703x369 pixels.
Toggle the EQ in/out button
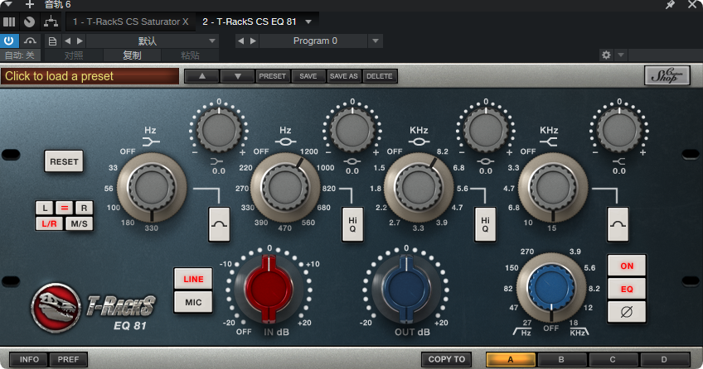(x=627, y=289)
